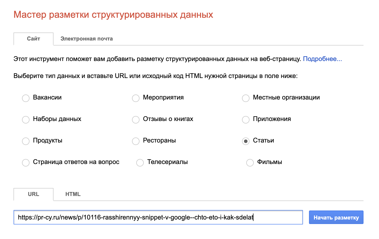
Task: Click the Начать разметку button
Action: [x=336, y=217]
